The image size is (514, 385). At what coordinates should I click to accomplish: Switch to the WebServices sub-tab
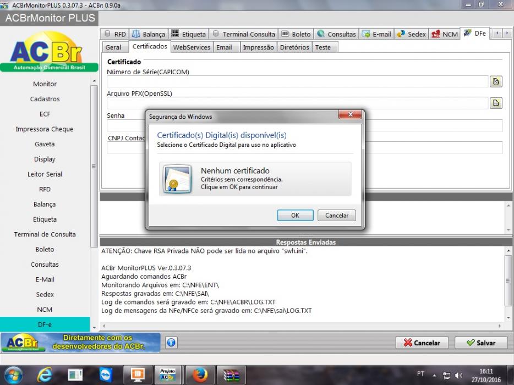[192, 47]
